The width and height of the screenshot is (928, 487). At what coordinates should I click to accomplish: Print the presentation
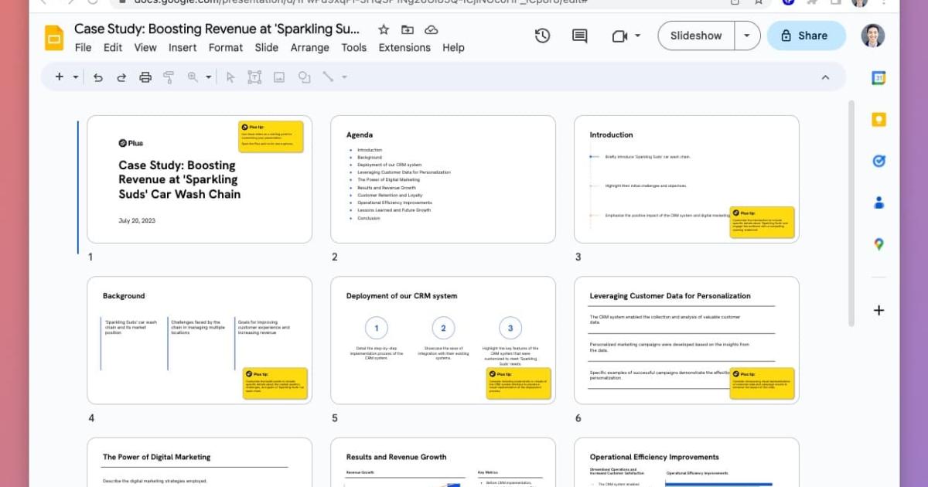(x=145, y=77)
